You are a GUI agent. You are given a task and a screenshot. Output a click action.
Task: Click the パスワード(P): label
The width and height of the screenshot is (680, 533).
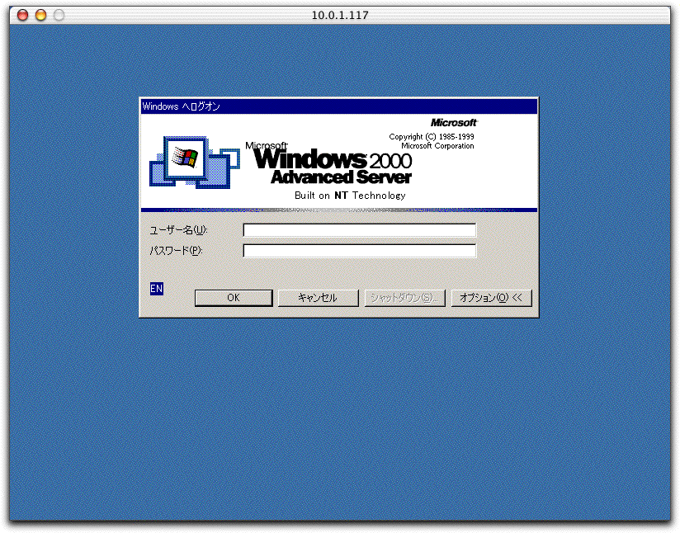[x=176, y=251]
